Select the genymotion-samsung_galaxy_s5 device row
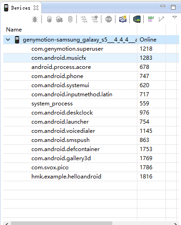Viewport: 181px width, 225px height. click(x=91, y=40)
